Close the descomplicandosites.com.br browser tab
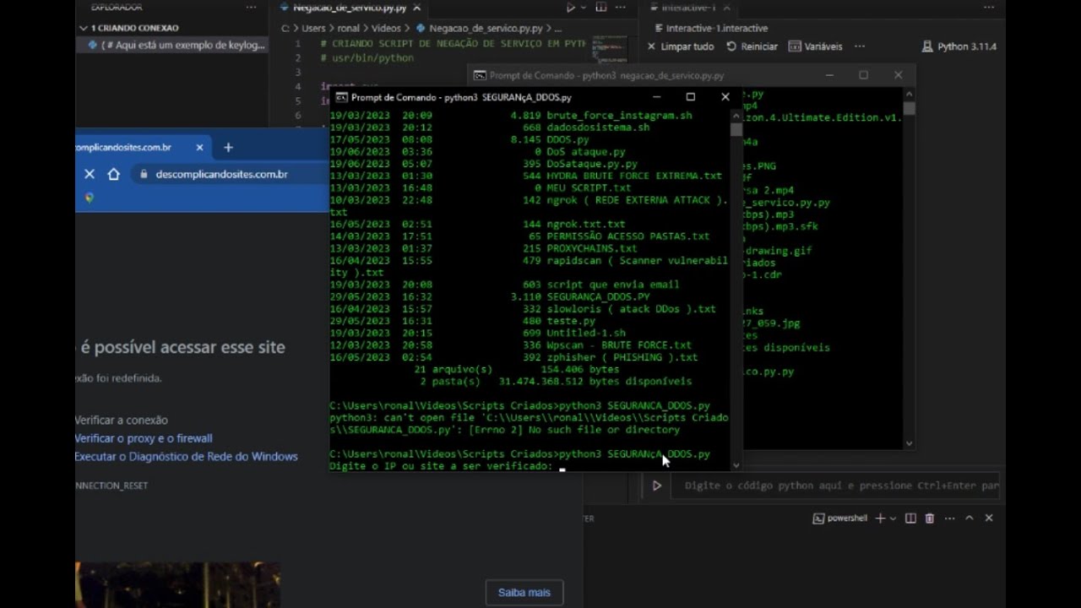This screenshot has width=1081, height=608. (x=199, y=147)
